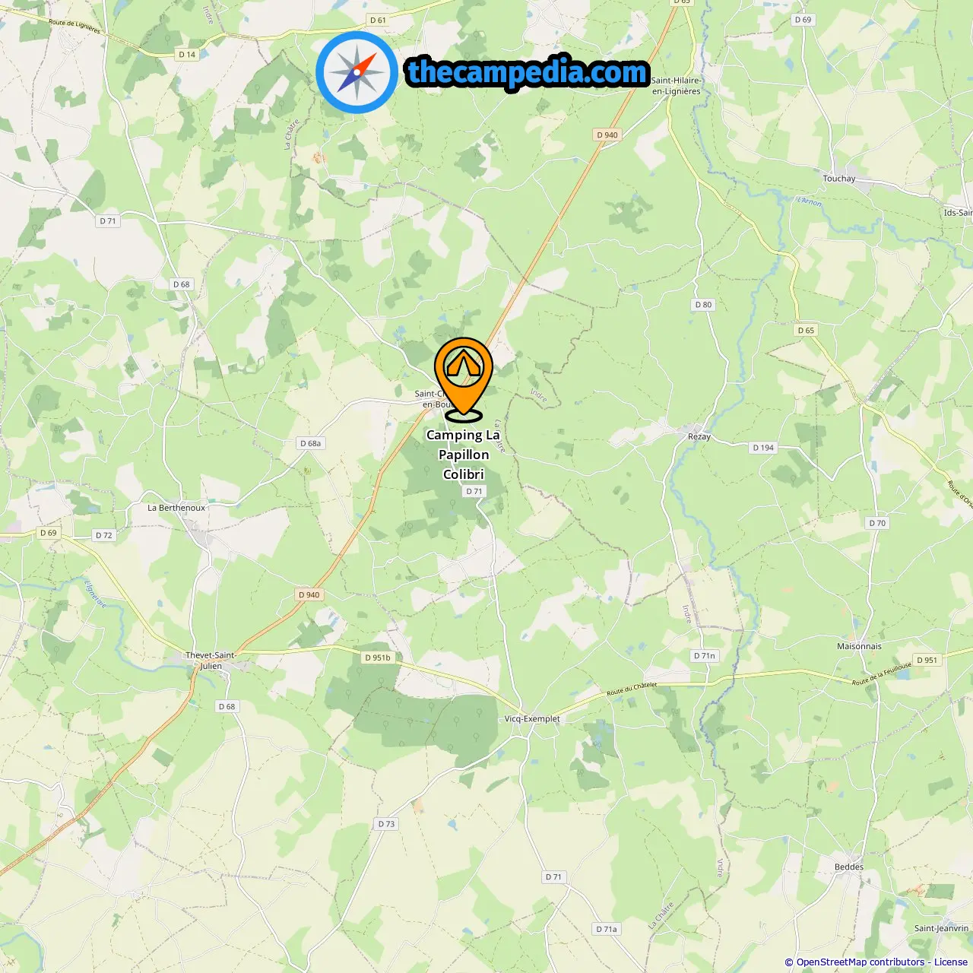Select the Maisonnais village label

point(860,646)
